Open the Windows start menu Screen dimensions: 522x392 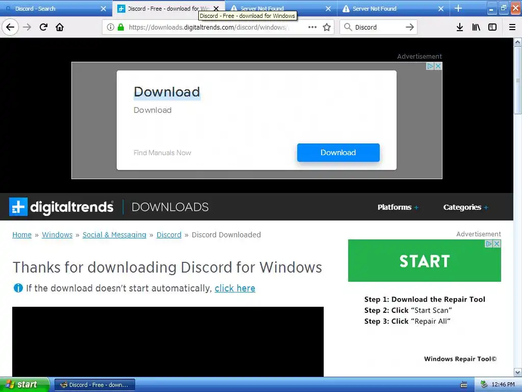(24, 385)
